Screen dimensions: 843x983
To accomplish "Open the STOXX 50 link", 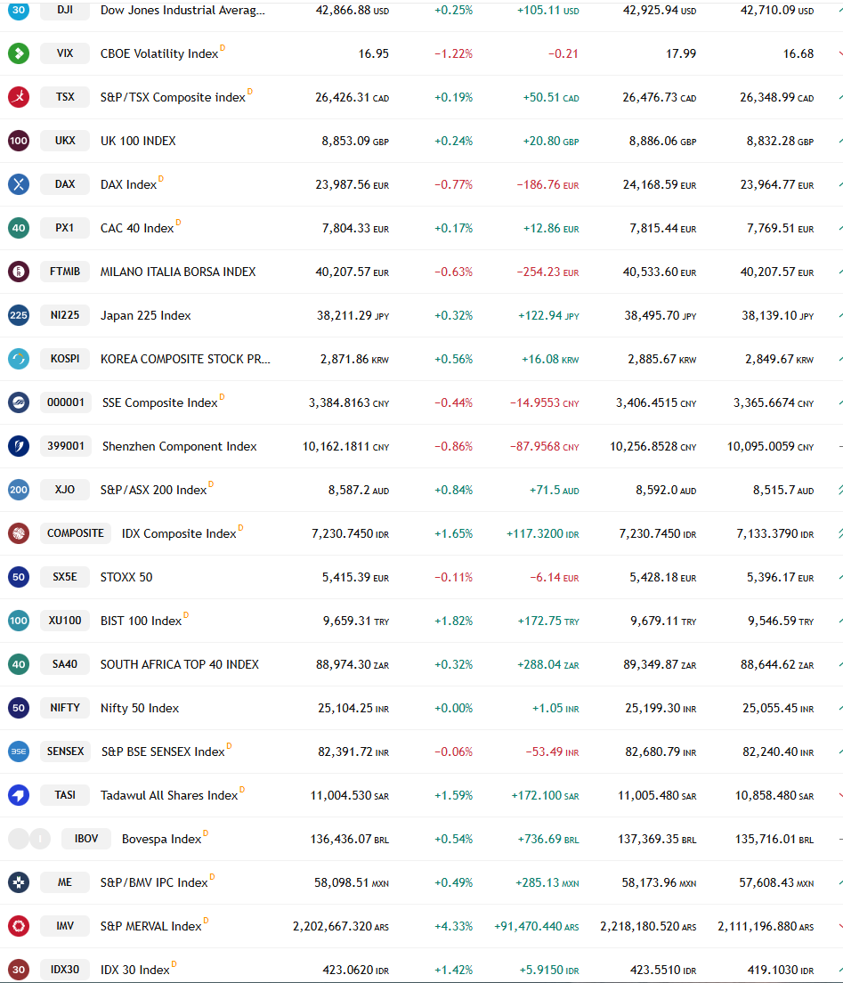I will click(126, 577).
